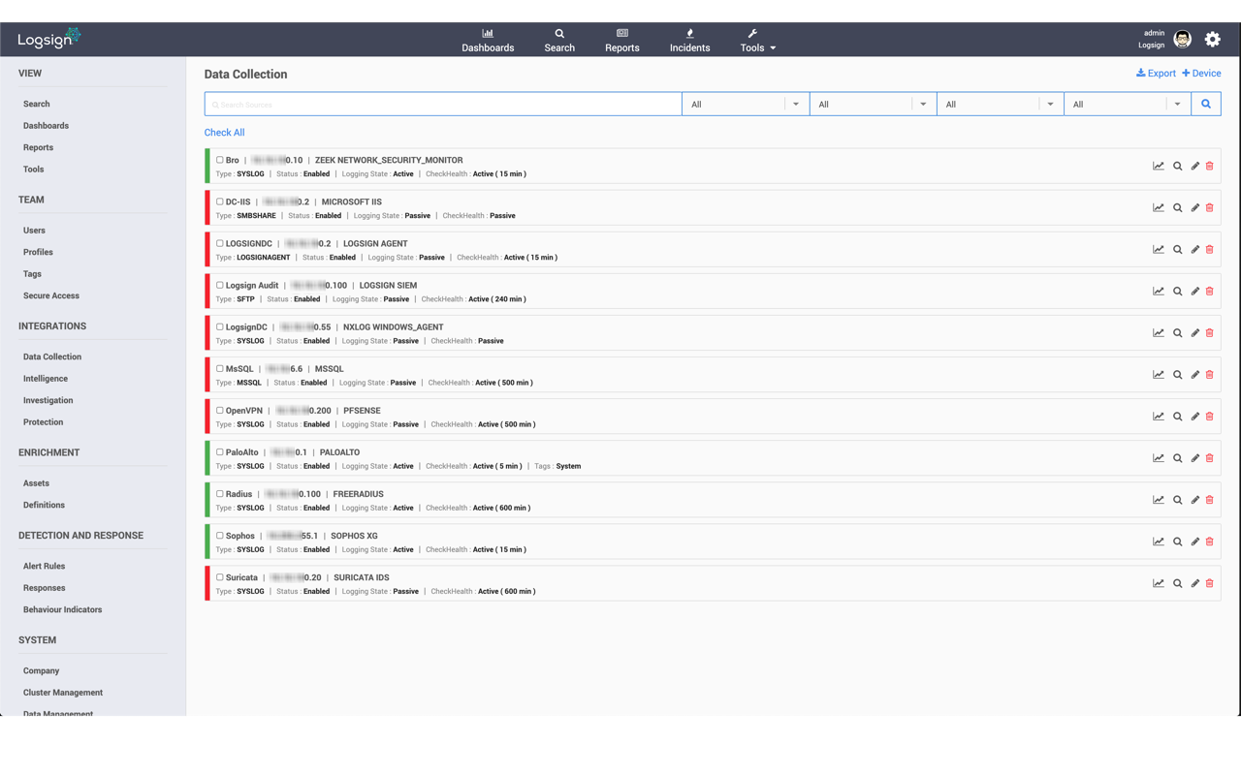Open the chart graph for the Bro source
The width and height of the screenshot is (1241, 775).
1159,166
